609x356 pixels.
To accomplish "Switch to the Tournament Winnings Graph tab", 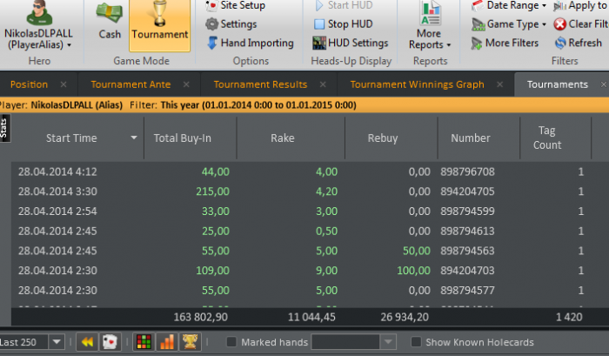I will click(x=417, y=84).
